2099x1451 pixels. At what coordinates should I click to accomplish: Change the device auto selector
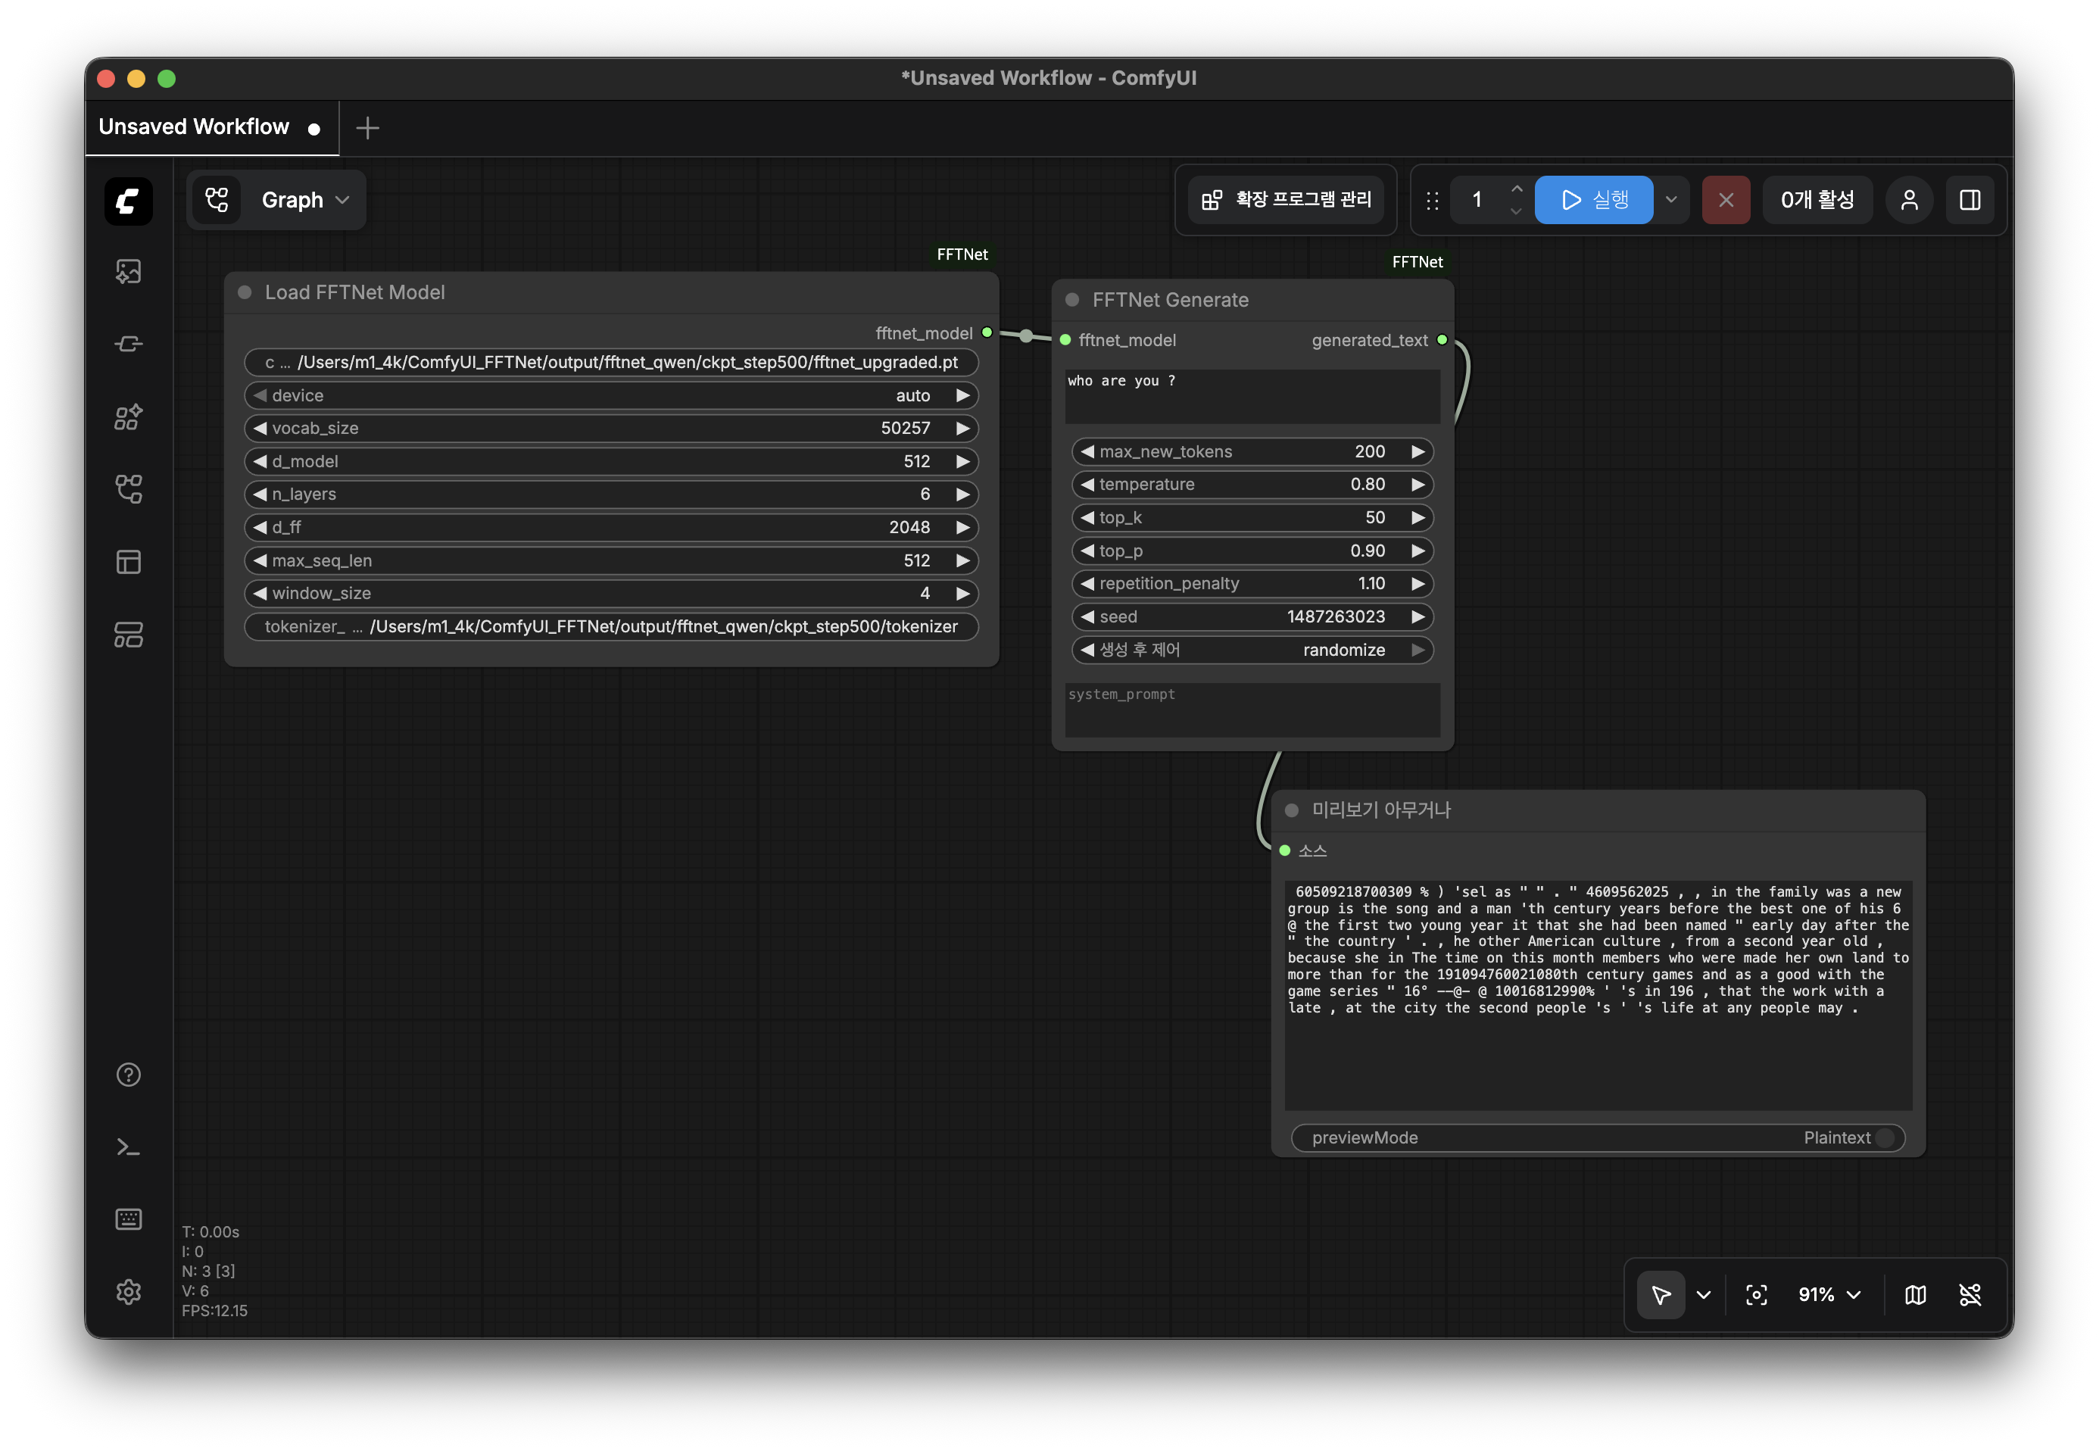(x=611, y=395)
